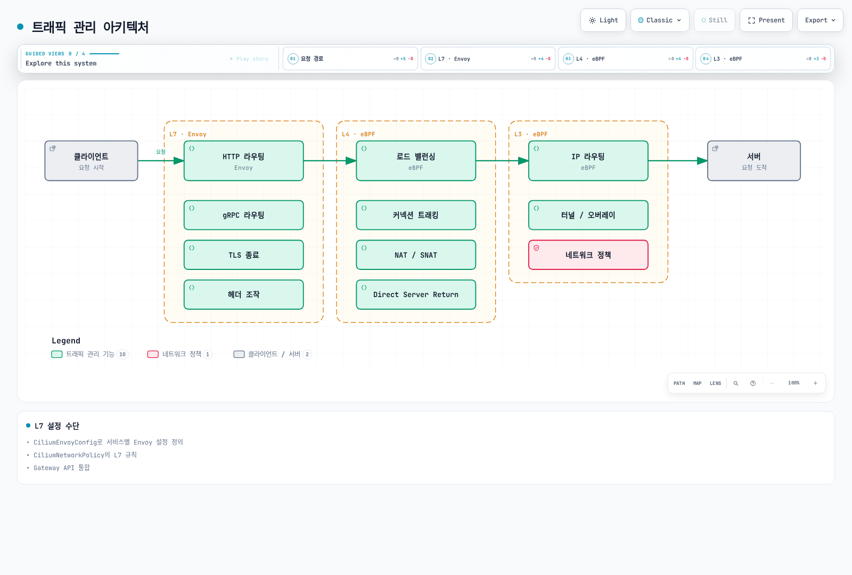The image size is (852, 575).
Task: Open the help question-mark icon
Action: pyautogui.click(x=753, y=383)
